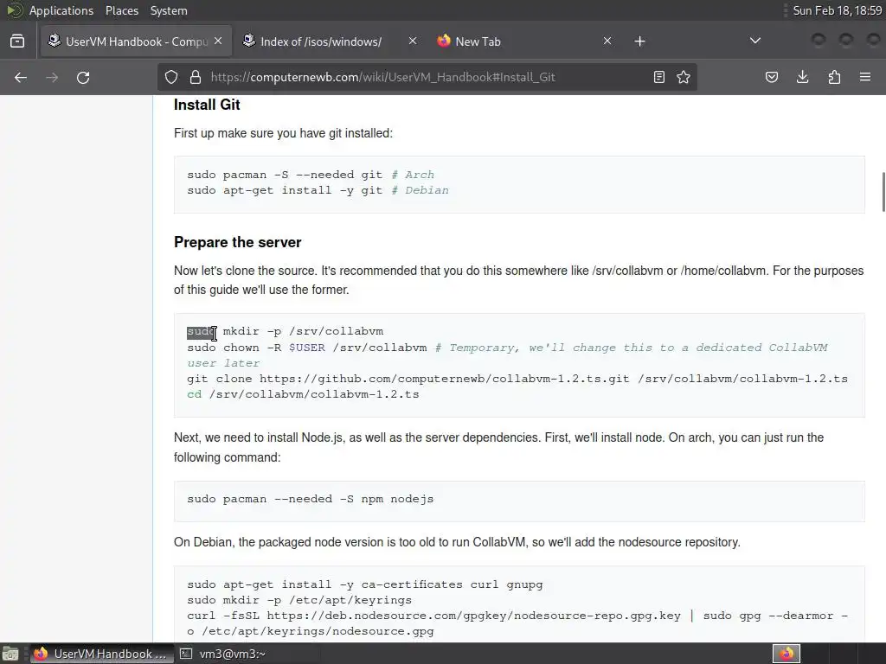Open a new tab with the plus button
The width and height of the screenshot is (886, 664).
(x=639, y=41)
